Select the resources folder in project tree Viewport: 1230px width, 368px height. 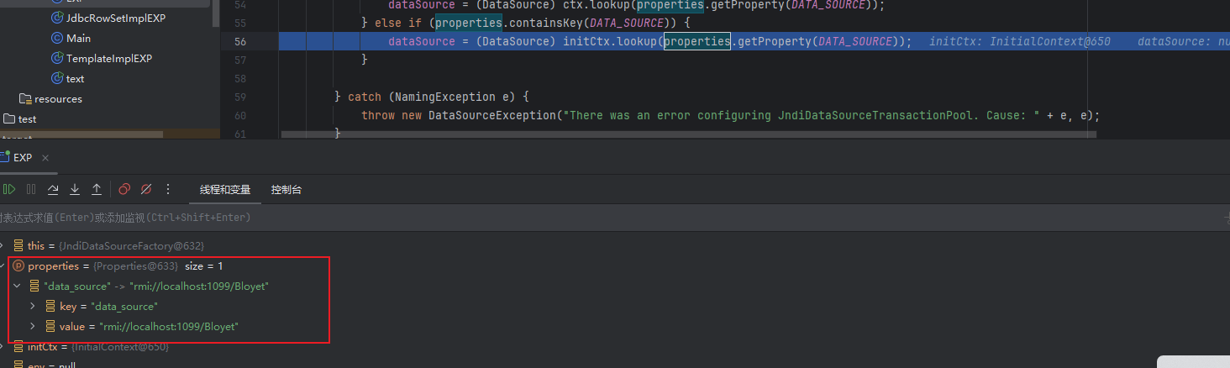tap(50, 99)
